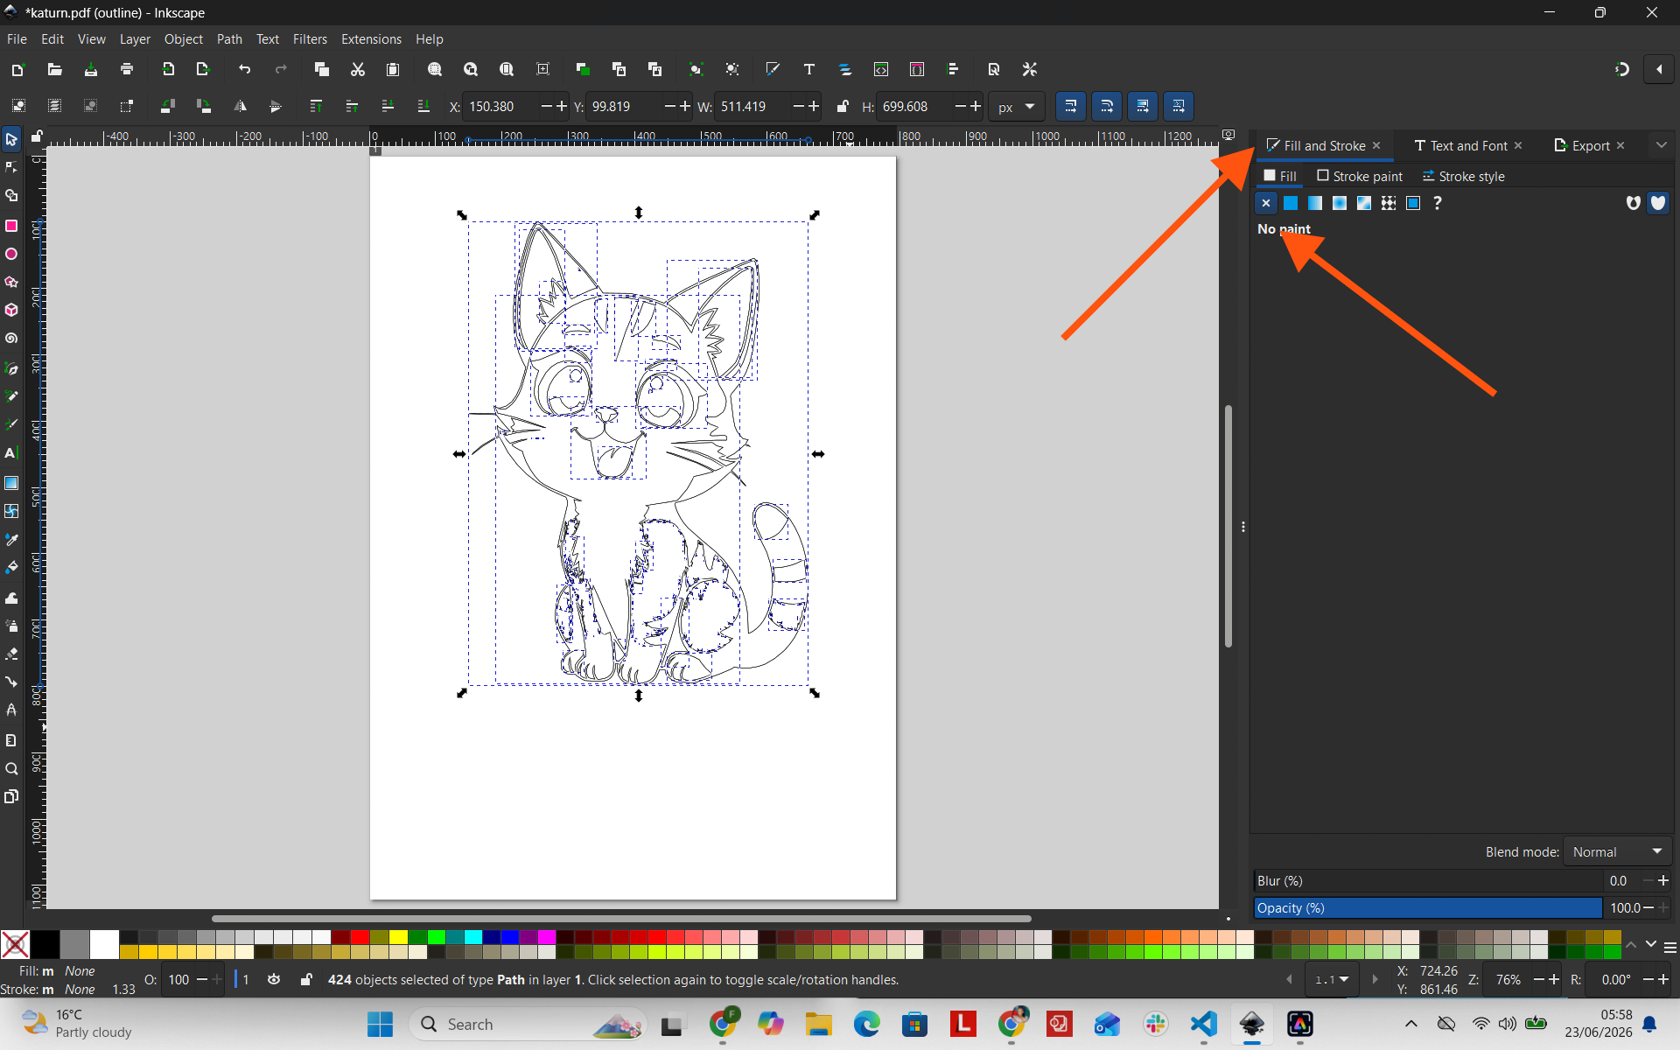Select the evenodd fill rule button
Viewport: 1680px width, 1050px height.
coord(1633,203)
